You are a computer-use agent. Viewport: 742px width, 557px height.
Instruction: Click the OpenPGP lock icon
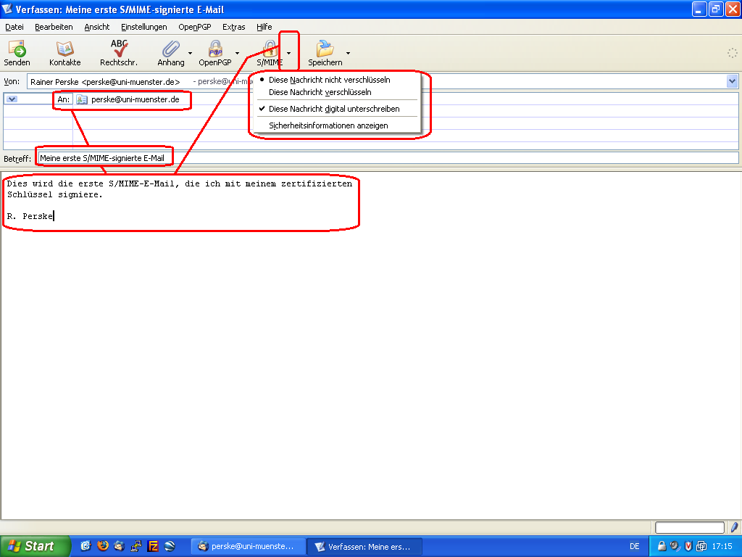click(215, 49)
